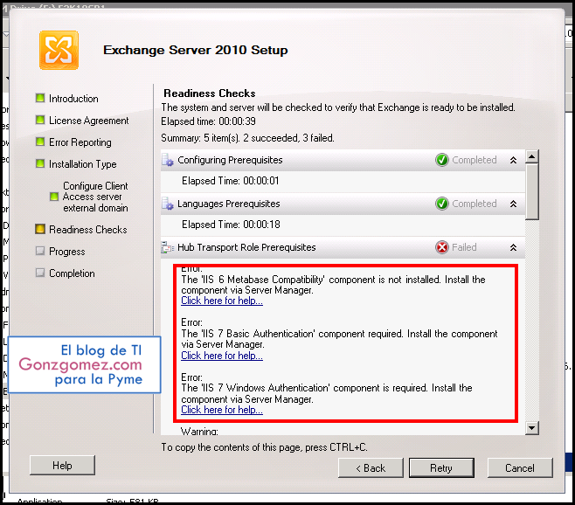This screenshot has width=575, height=505.
Task: Click the grey Completion step indicator
Action: pos(40,273)
